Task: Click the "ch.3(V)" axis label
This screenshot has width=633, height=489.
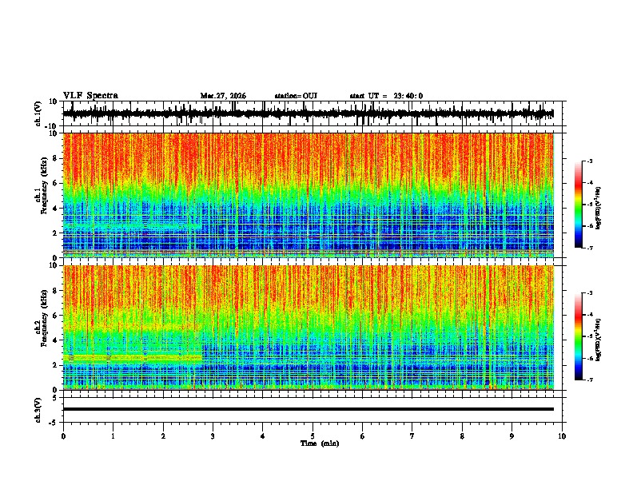Action: (38, 410)
